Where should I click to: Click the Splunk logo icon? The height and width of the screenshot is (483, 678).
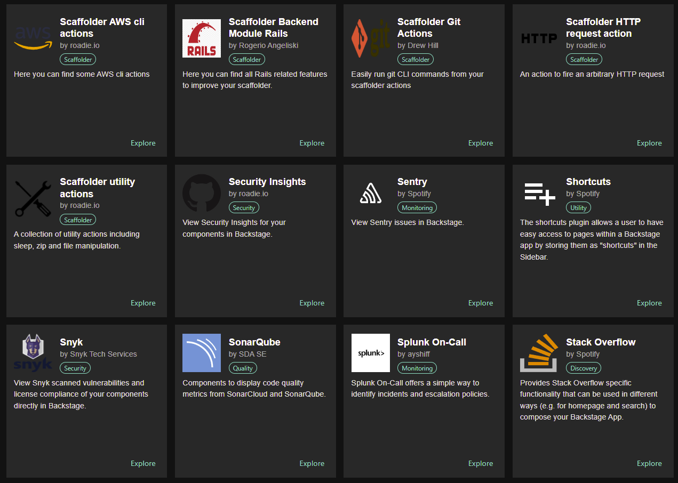click(370, 353)
